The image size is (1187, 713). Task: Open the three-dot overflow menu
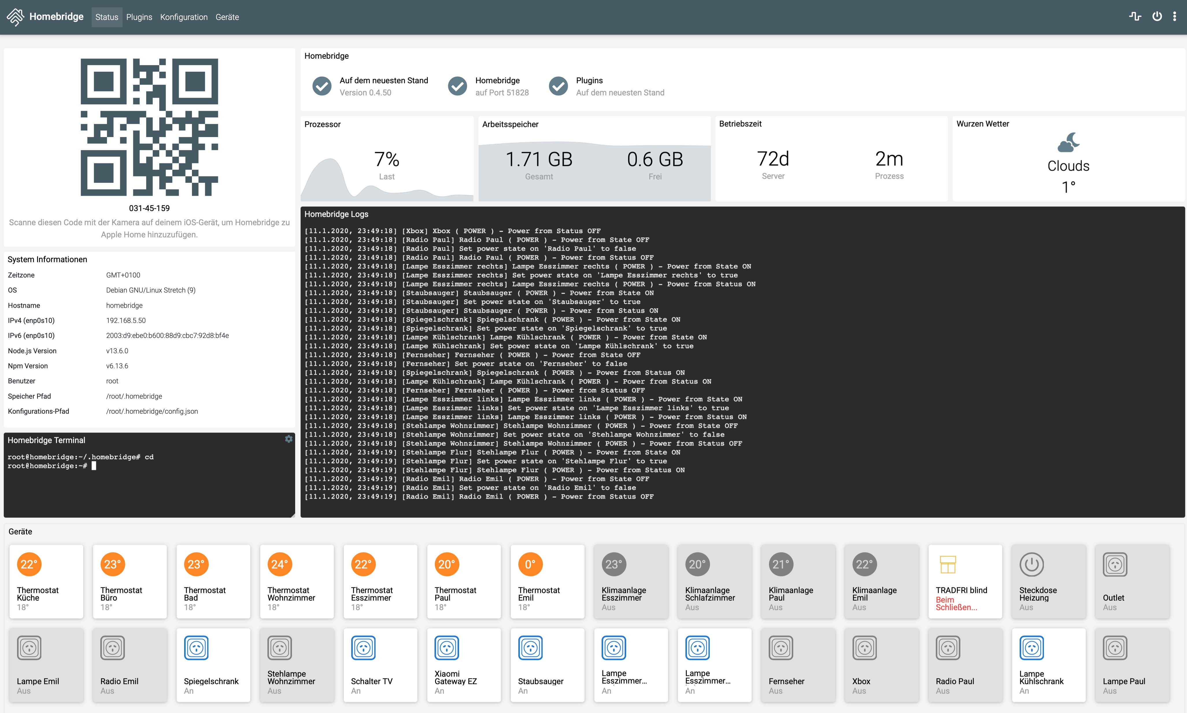(x=1175, y=17)
